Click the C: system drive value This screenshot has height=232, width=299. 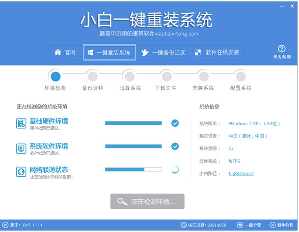pyautogui.click(x=231, y=148)
